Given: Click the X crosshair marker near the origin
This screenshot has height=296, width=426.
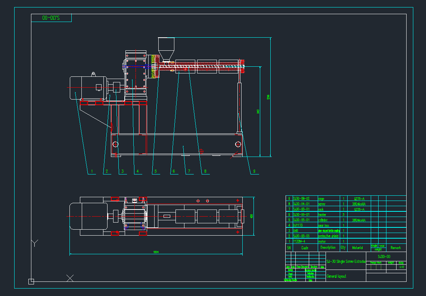Looking at the screenshot, I should (70, 278).
